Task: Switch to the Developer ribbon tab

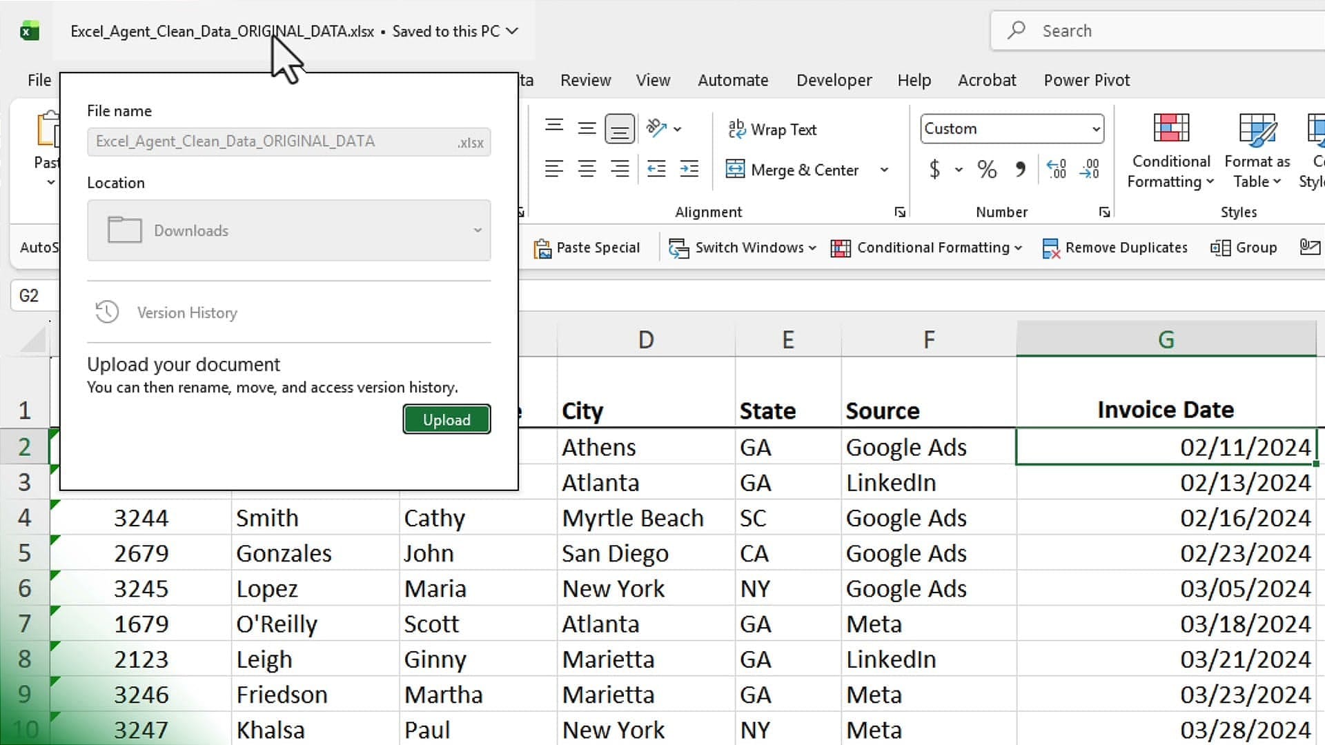Action: point(834,80)
